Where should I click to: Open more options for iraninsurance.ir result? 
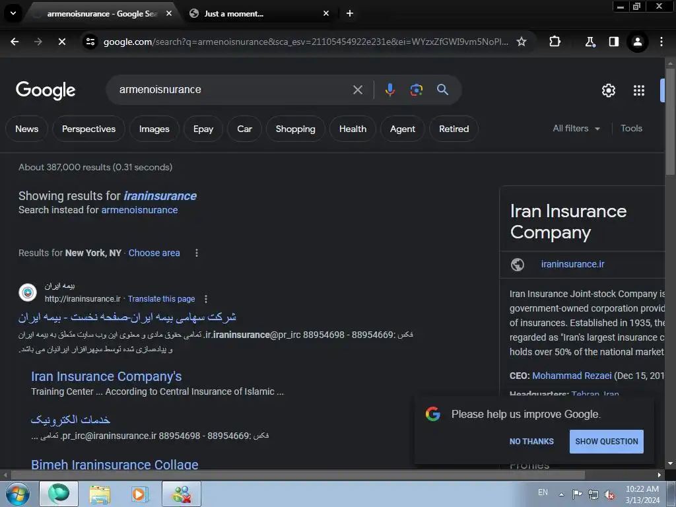tap(206, 299)
